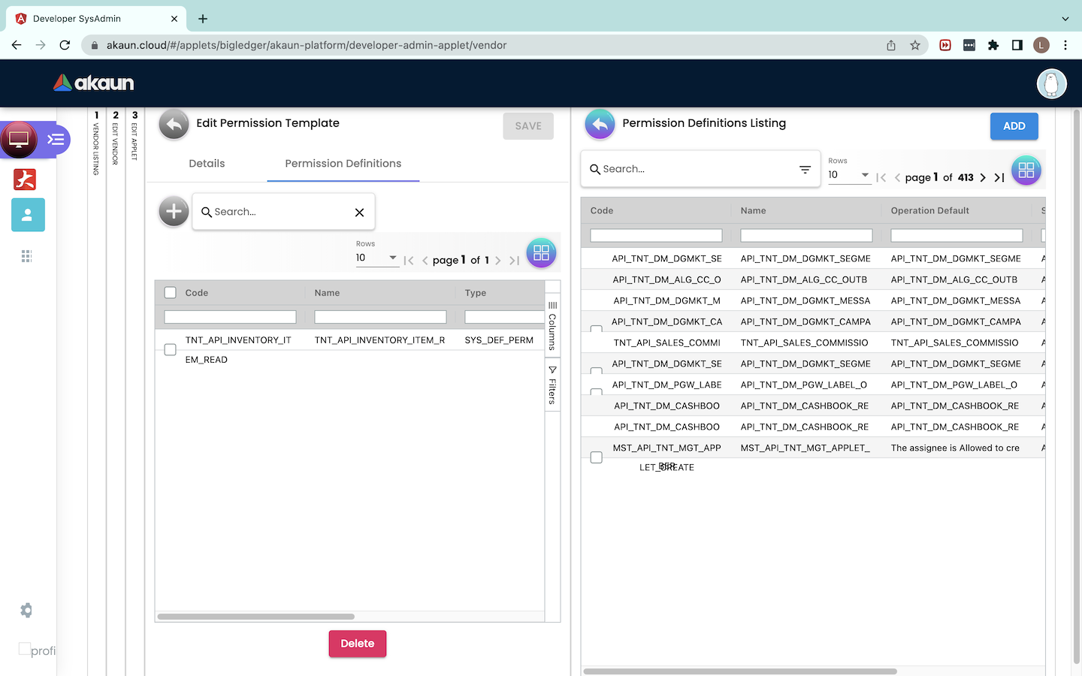
Task: Check the TNT_API_INVENTORY_ITEM_READ row checkbox
Action: 171,349
